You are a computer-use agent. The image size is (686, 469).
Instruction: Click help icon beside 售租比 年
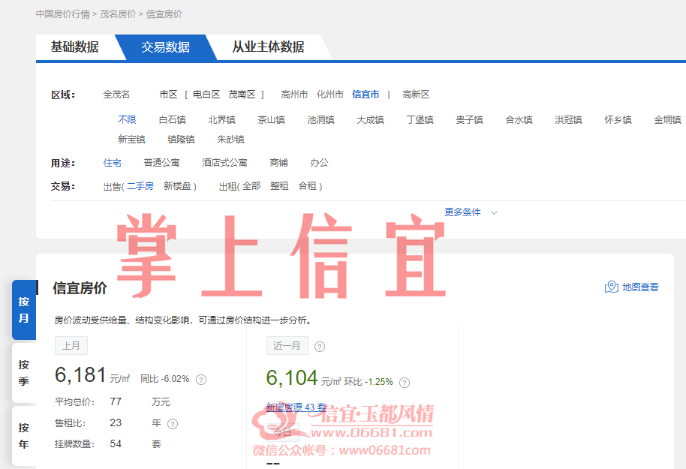click(x=173, y=424)
